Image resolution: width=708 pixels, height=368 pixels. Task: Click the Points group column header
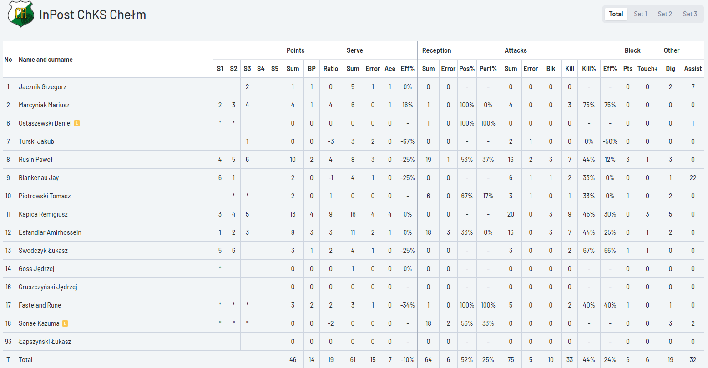coord(295,50)
